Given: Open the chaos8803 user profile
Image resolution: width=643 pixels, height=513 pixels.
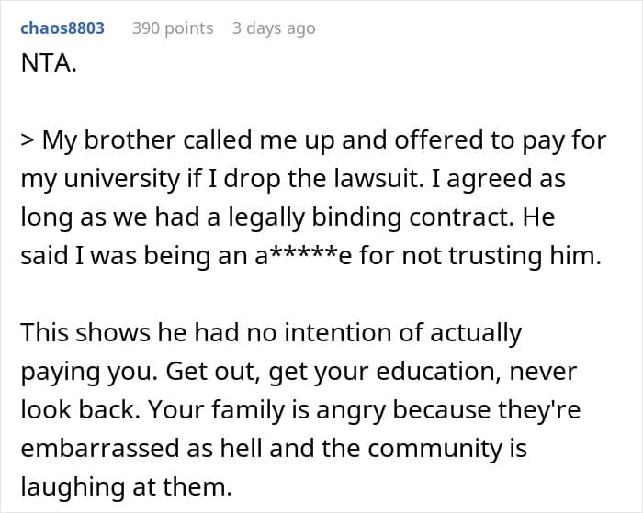Looking at the screenshot, I should point(62,28).
